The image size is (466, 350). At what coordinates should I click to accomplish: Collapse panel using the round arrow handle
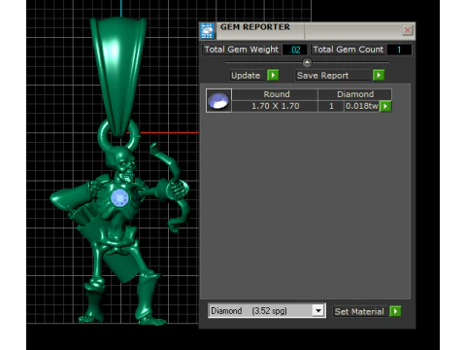point(307,62)
